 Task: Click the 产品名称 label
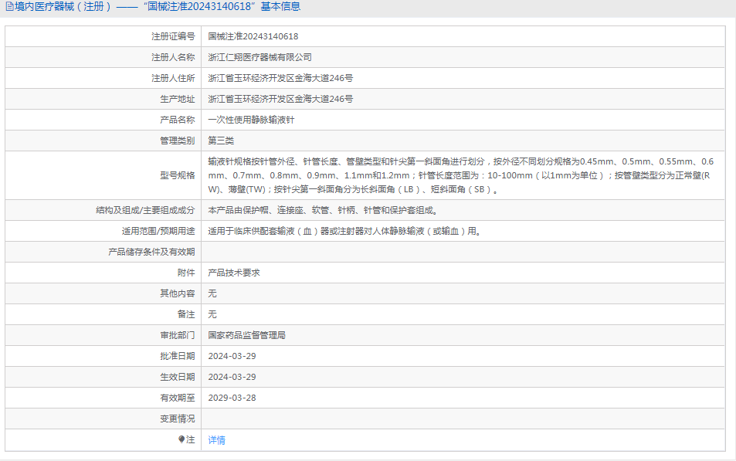[x=177, y=120]
